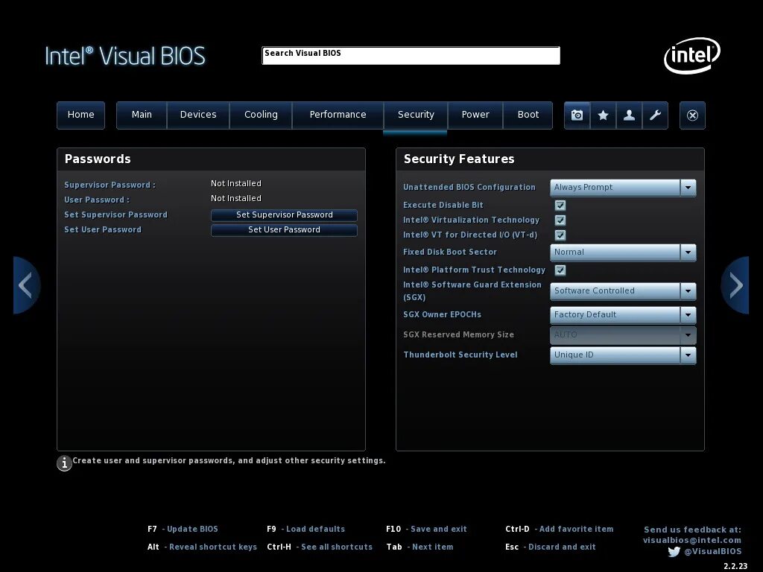
Task: Open Unattended BIOS Configuration dropdown
Action: 623,187
